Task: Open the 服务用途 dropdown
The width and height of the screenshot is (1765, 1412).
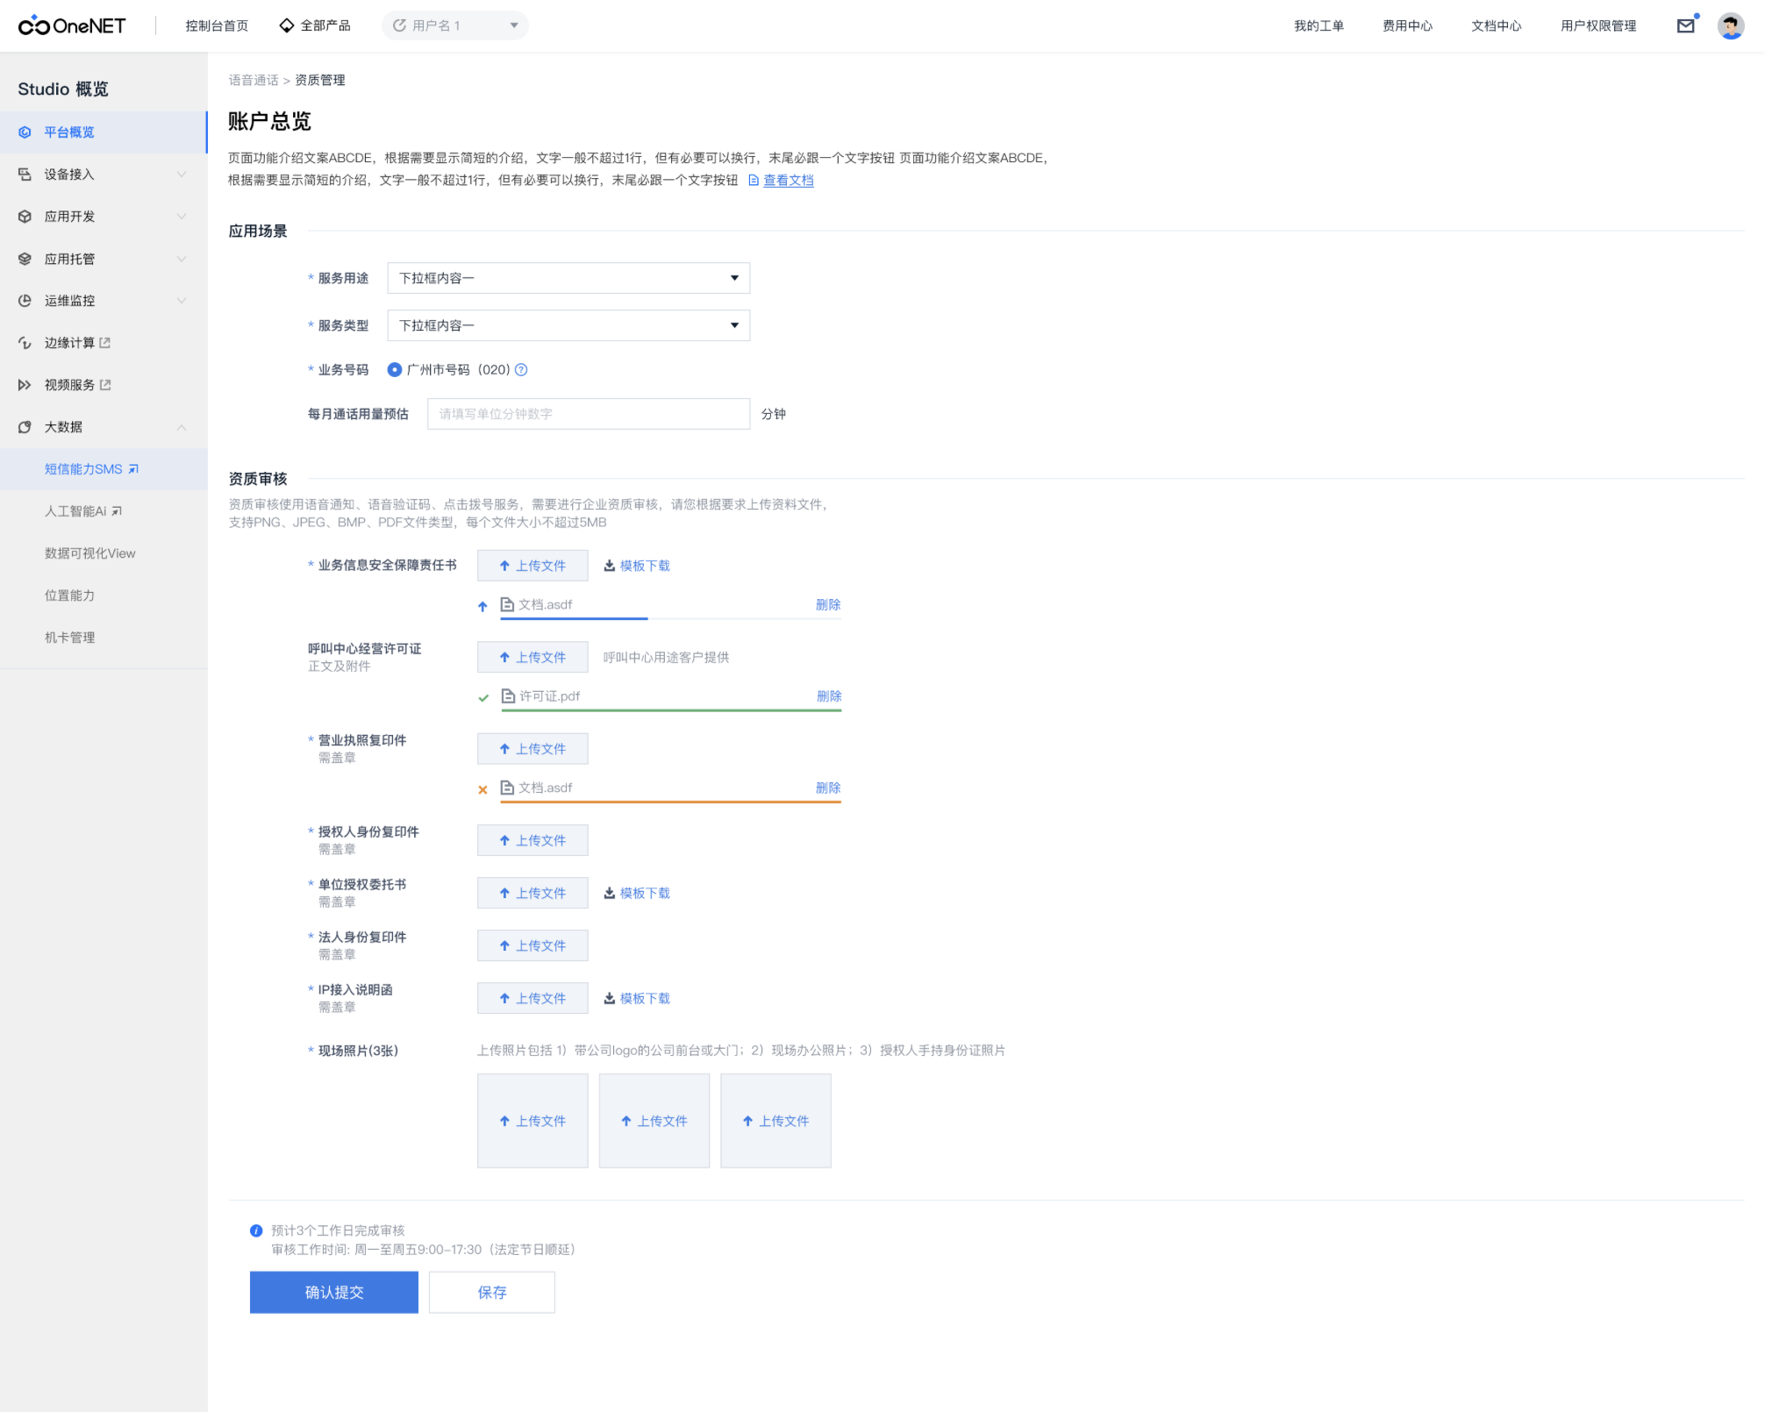Action: pos(568,278)
